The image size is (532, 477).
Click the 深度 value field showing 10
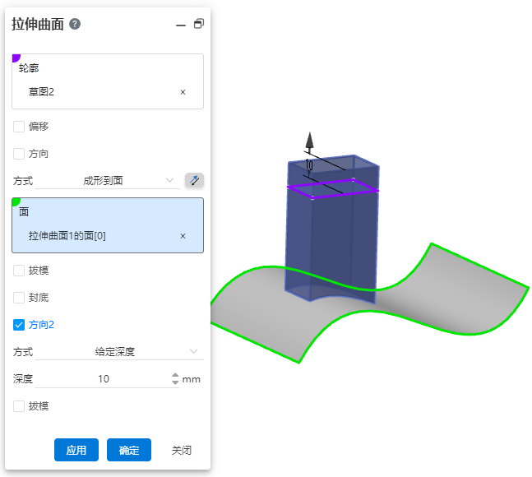pyautogui.click(x=103, y=379)
